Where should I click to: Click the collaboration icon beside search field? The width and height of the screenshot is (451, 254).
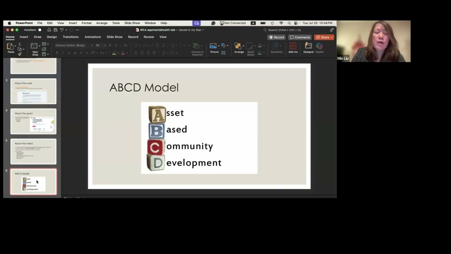point(332,30)
